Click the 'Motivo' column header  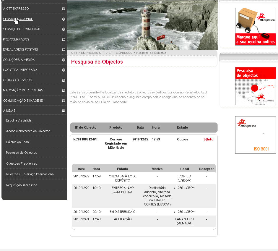157,169
